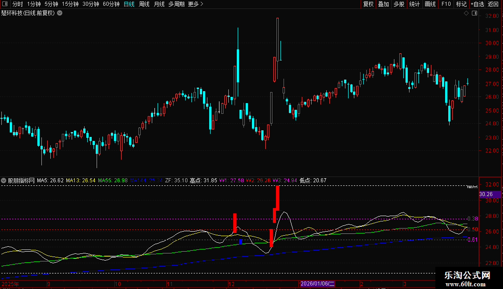Add stock via +自选 button
Screen dimensions: 503x289
pos(477,4)
